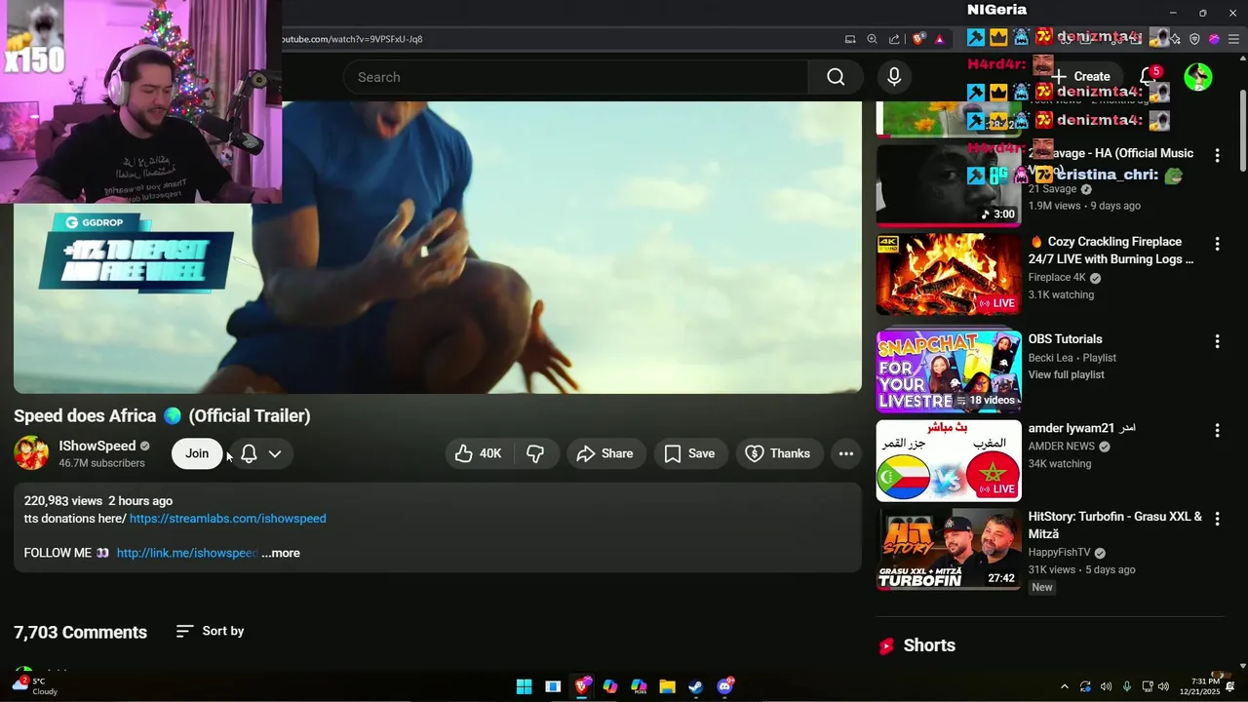
Task: Open Steam from the taskbar
Action: pos(695,686)
